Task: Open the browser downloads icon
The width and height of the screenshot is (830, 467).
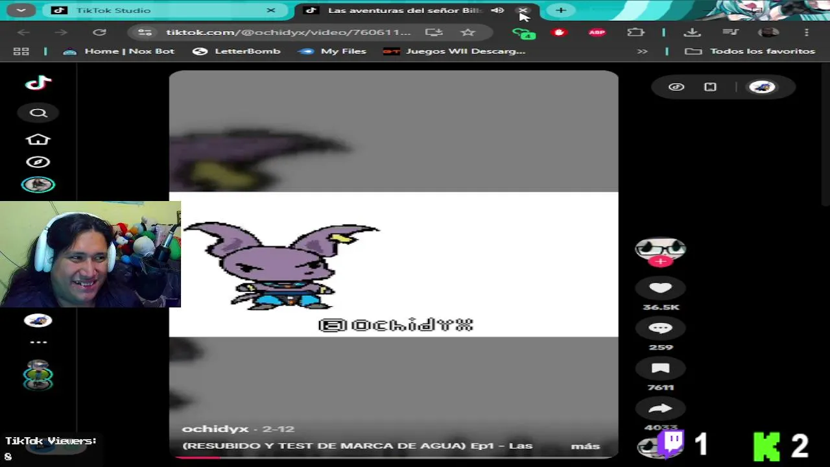Action: 692,32
